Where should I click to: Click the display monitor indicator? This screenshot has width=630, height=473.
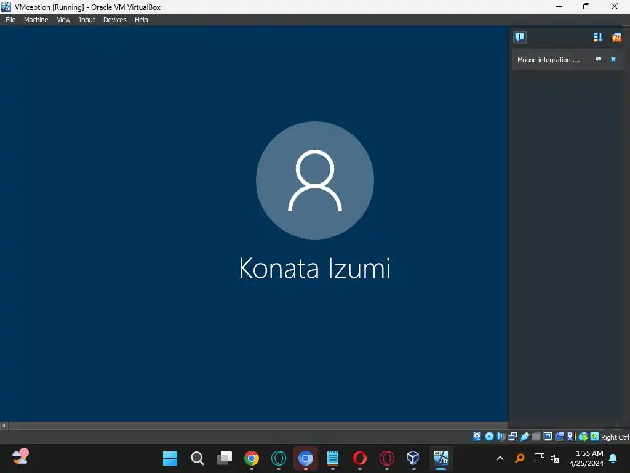548,437
